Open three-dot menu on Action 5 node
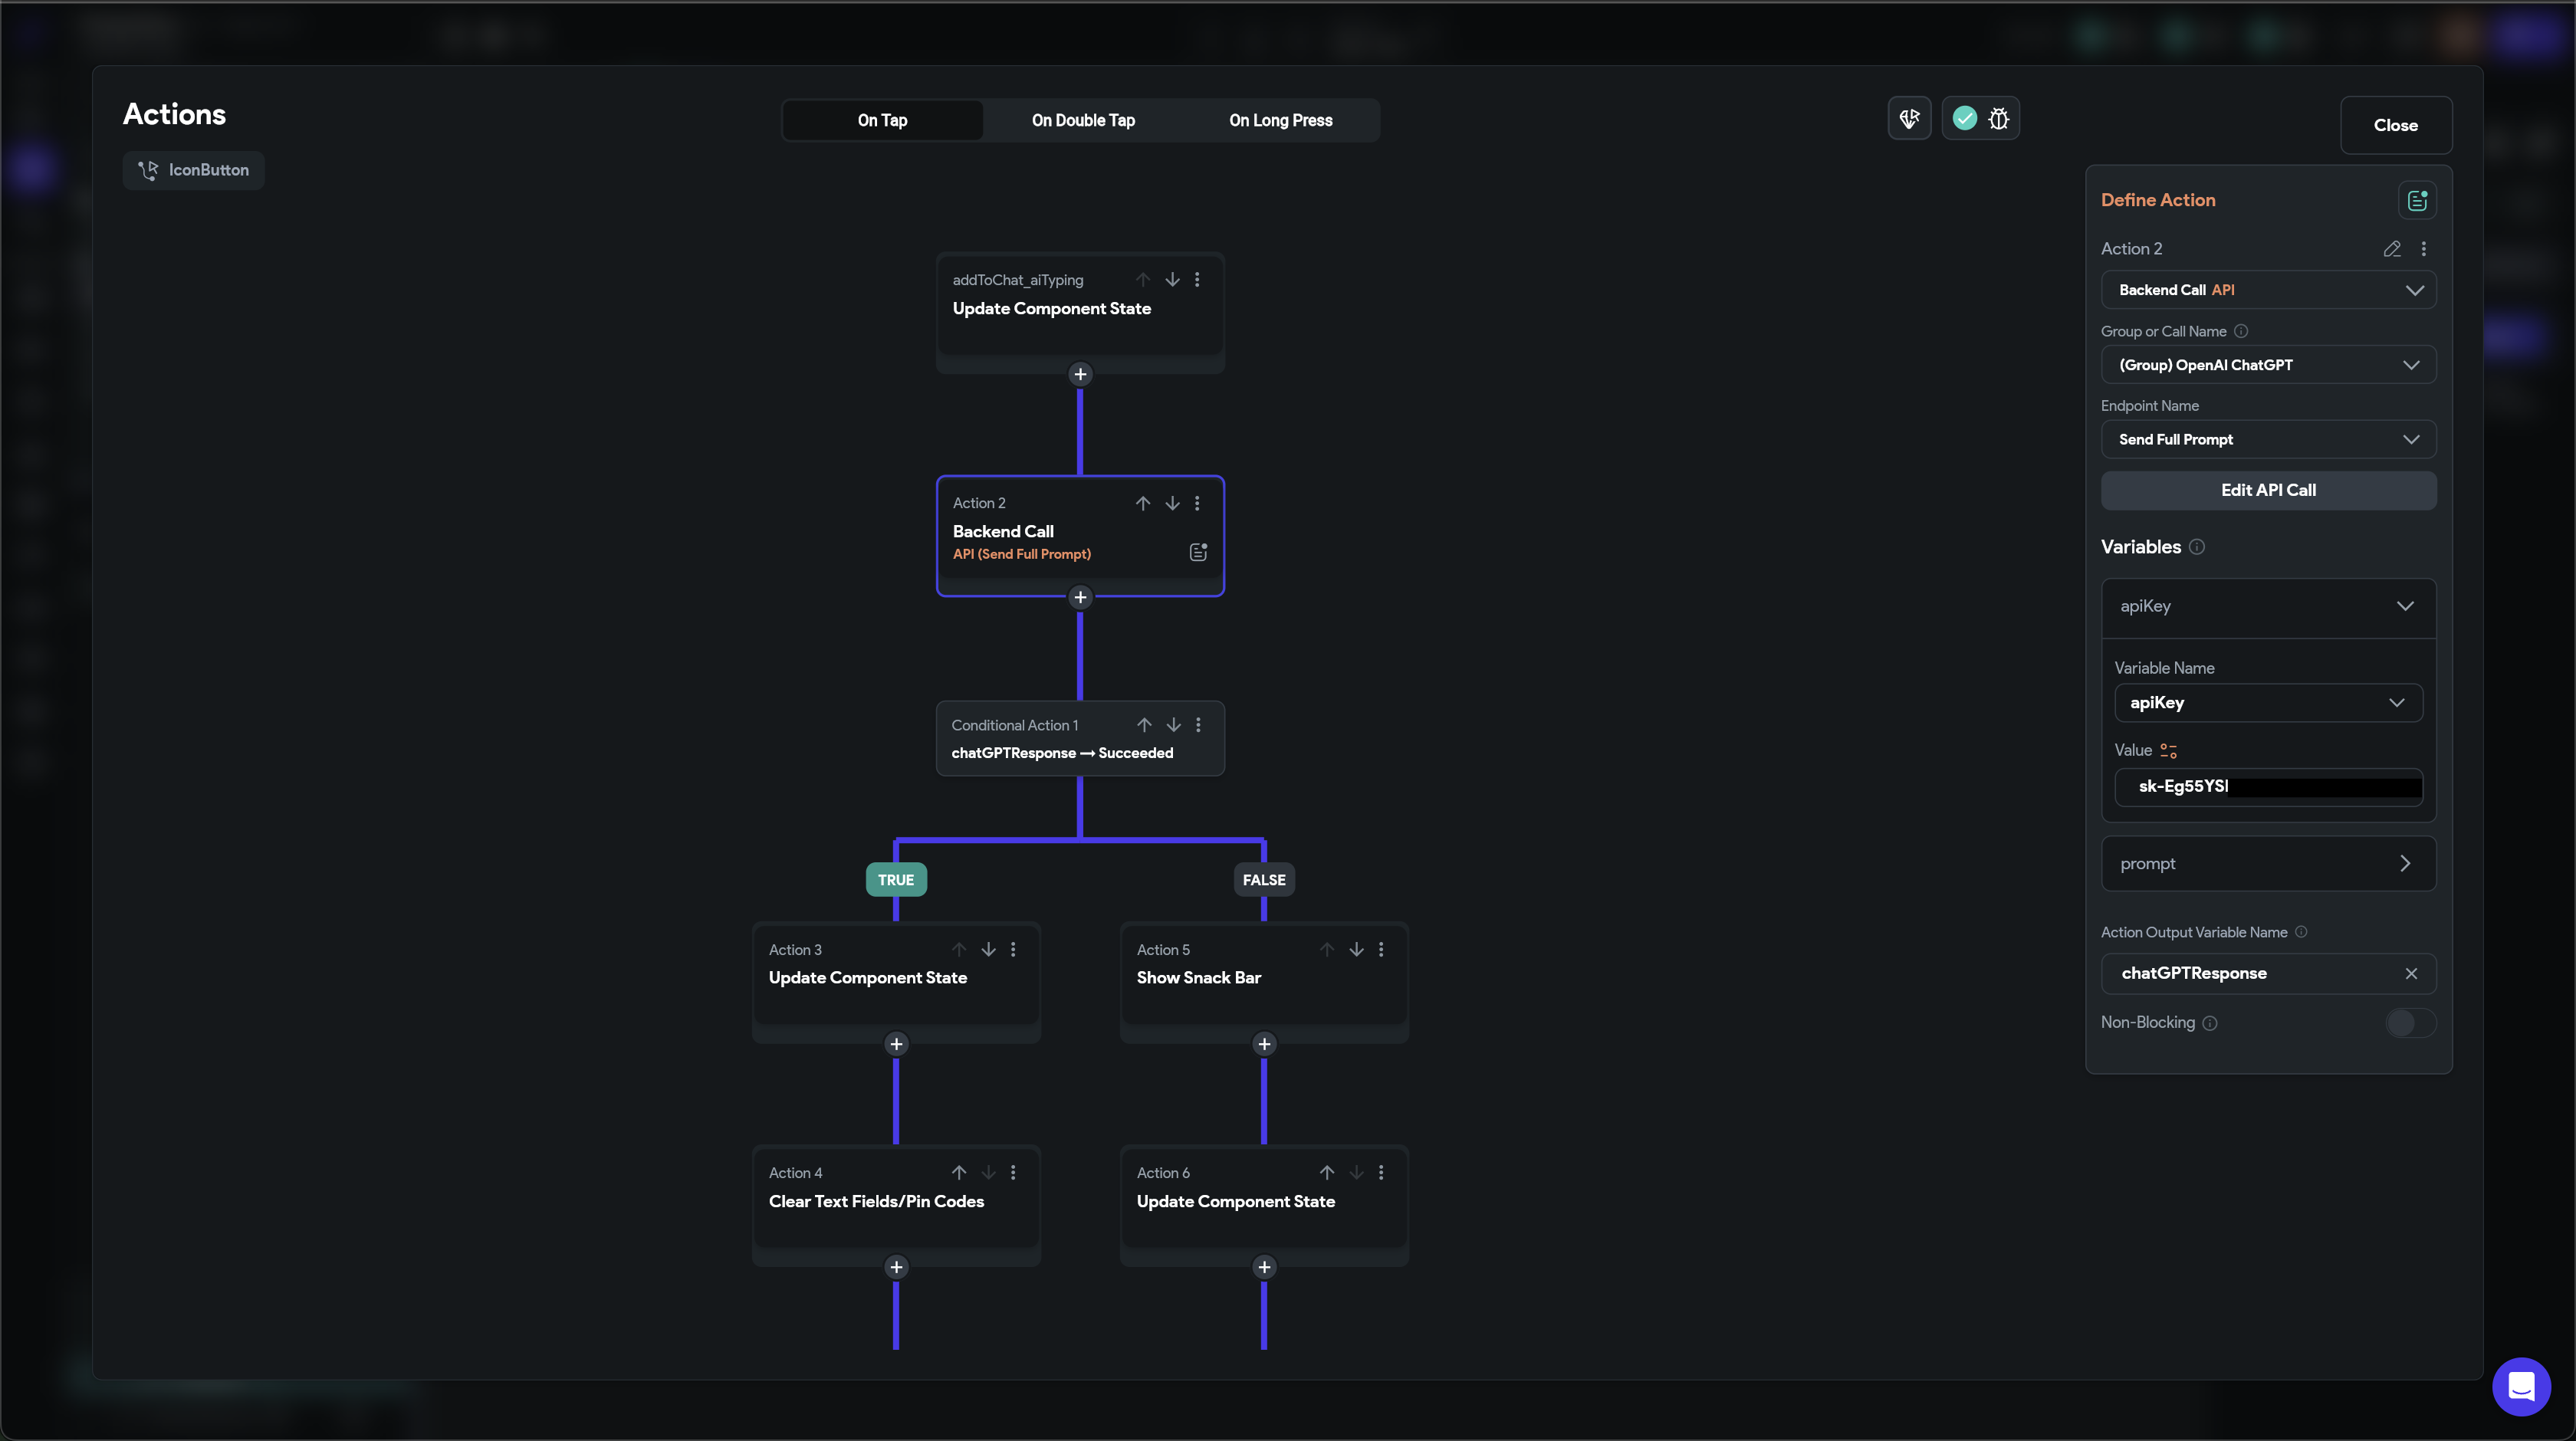This screenshot has width=2576, height=1441. coord(1381,950)
